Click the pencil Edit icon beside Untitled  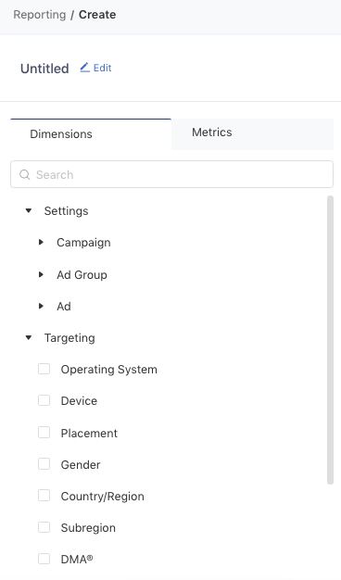tap(84, 68)
